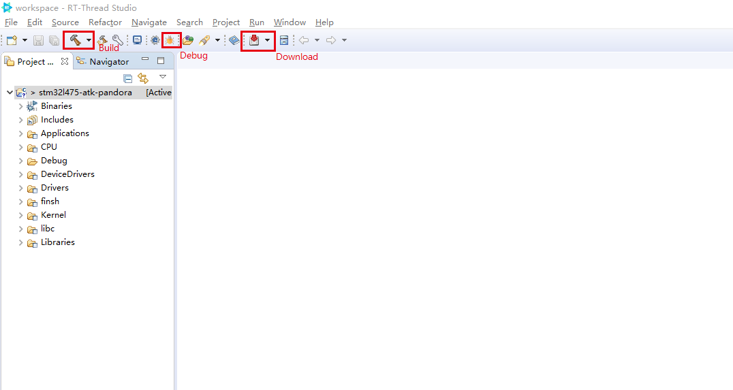The image size is (733, 390).
Task: Click the Rebuild hammer-with-arrows icon
Action: (102, 40)
